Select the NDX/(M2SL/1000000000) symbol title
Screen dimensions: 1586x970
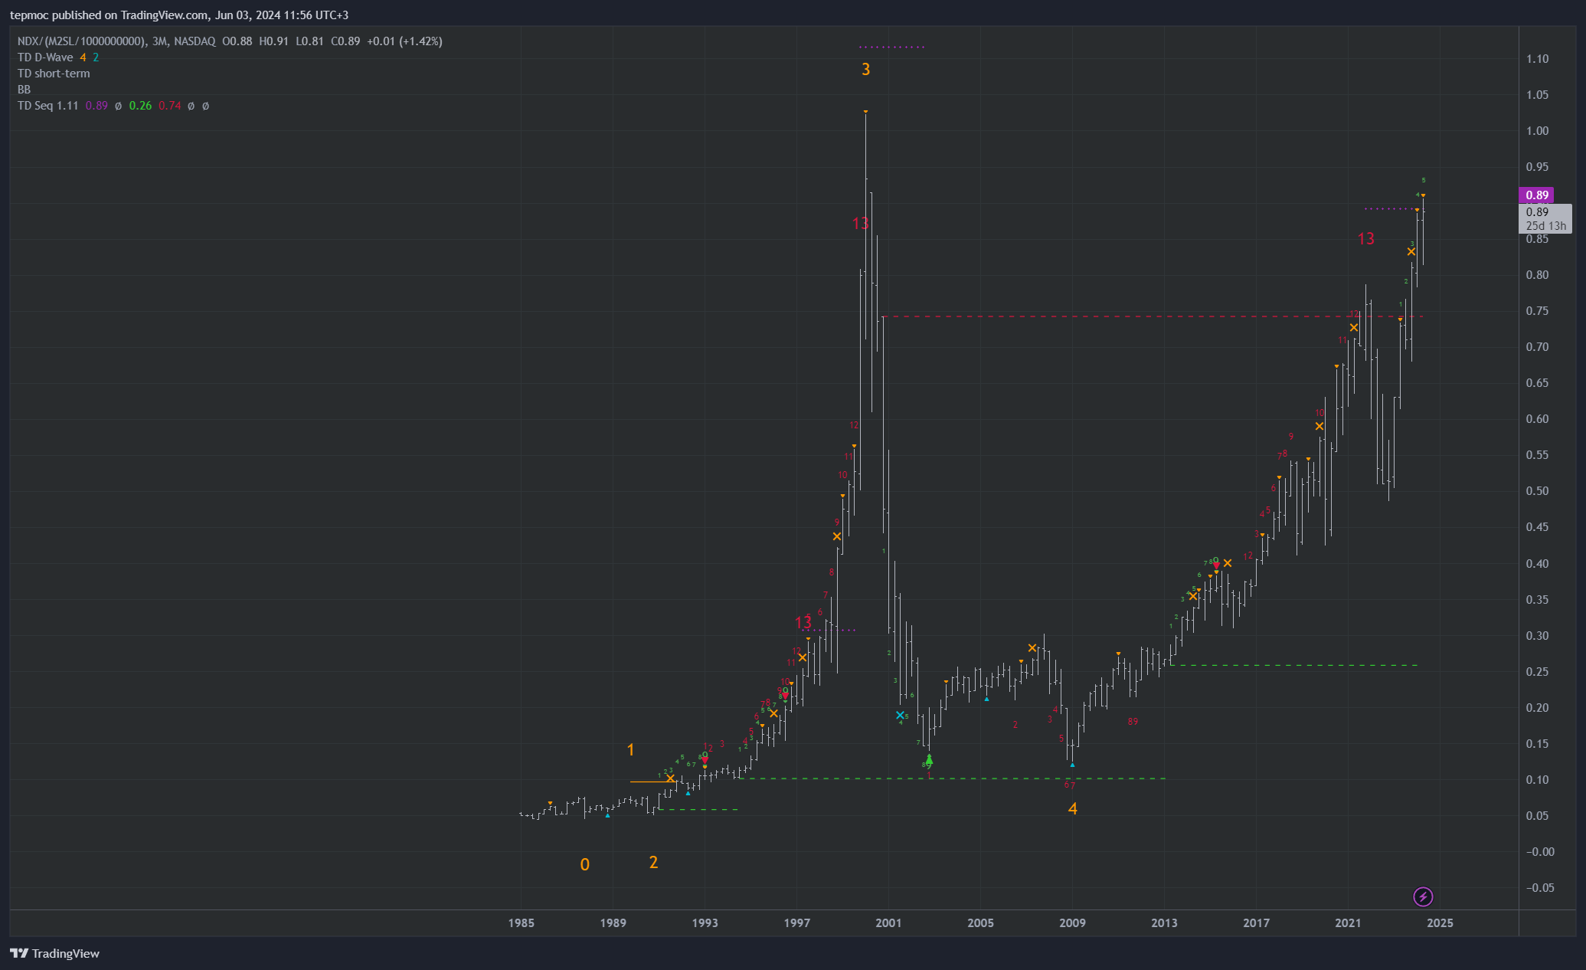point(82,41)
